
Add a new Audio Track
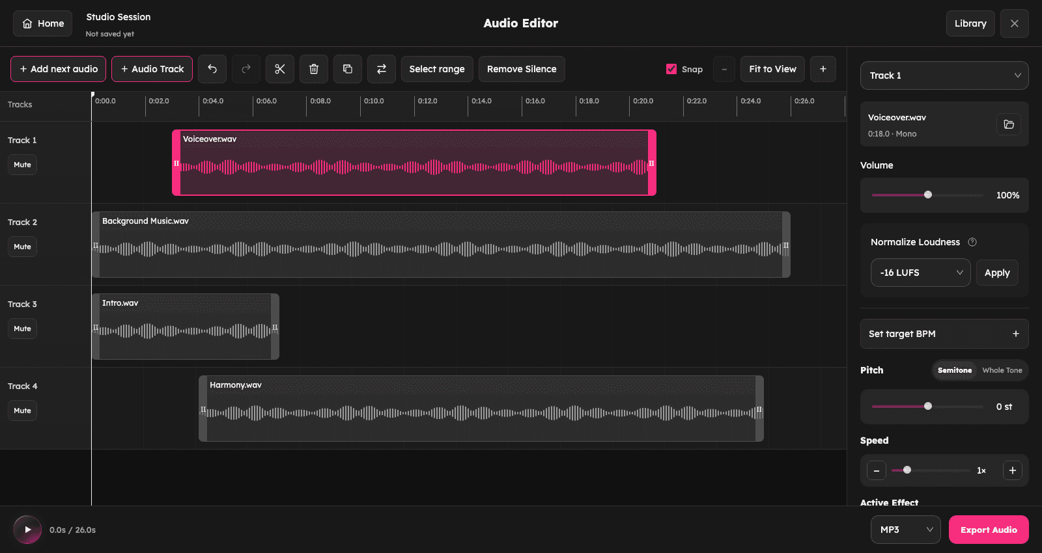click(x=152, y=69)
